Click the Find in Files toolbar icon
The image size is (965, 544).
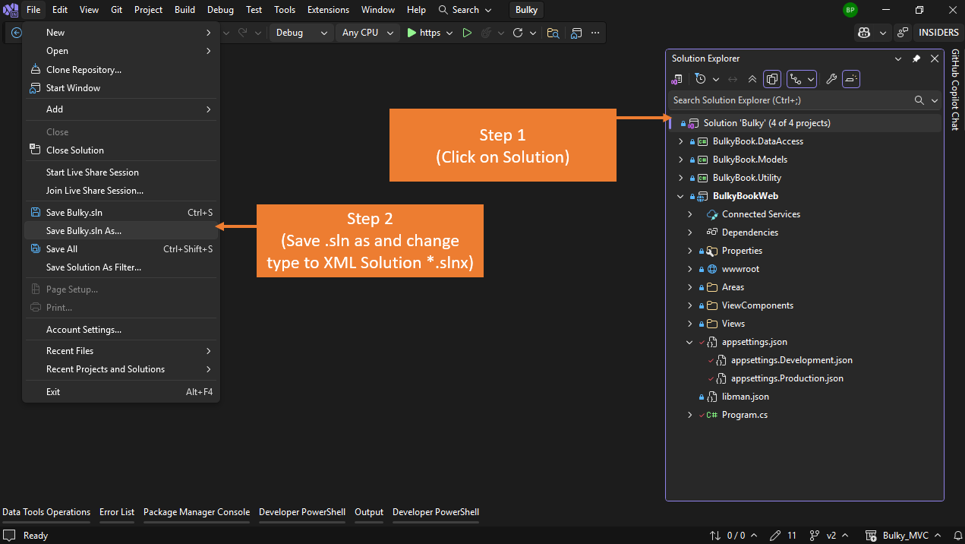point(553,33)
